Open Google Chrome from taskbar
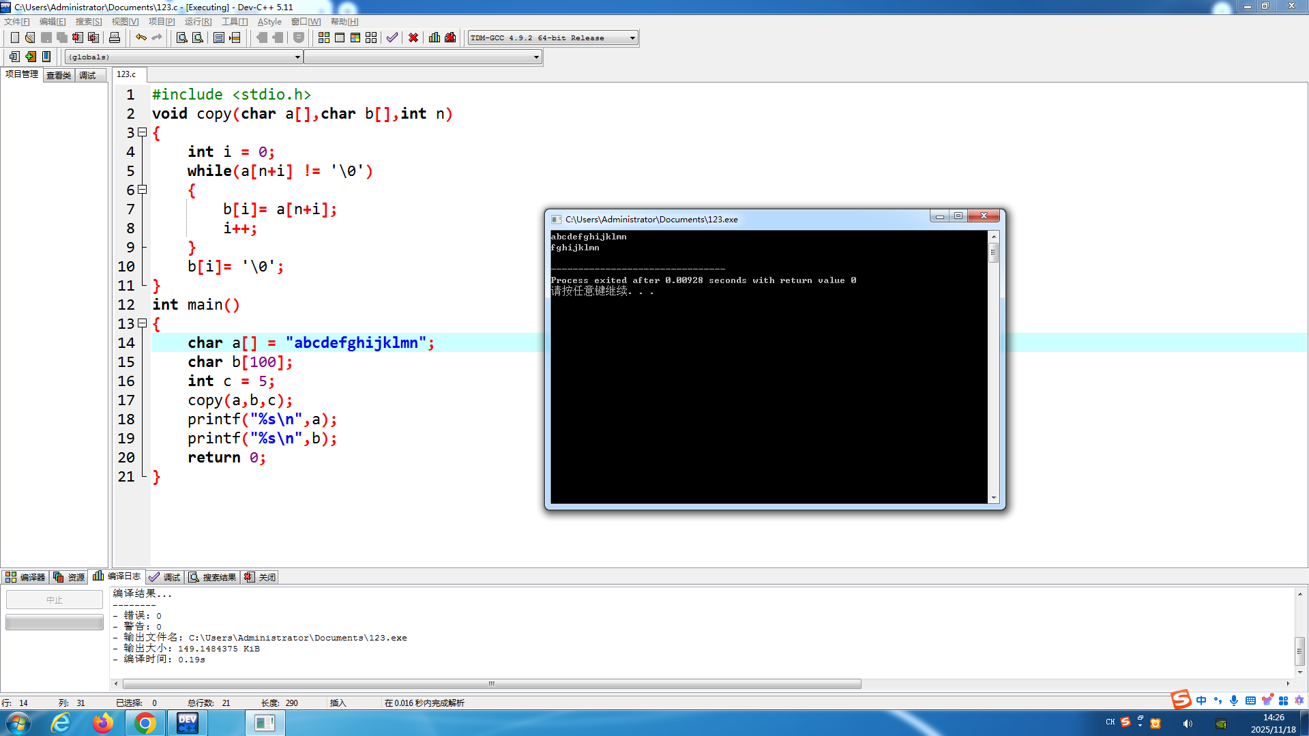Image resolution: width=1309 pixels, height=736 pixels. 145,723
